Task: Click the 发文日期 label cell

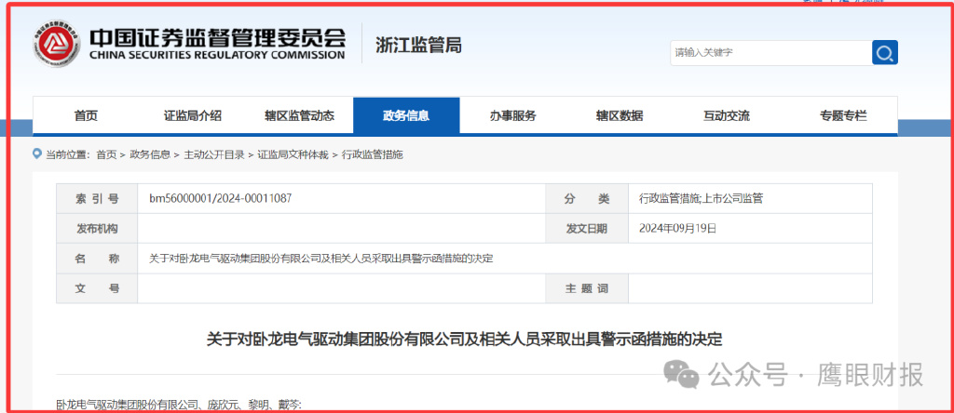Action: pos(587,229)
